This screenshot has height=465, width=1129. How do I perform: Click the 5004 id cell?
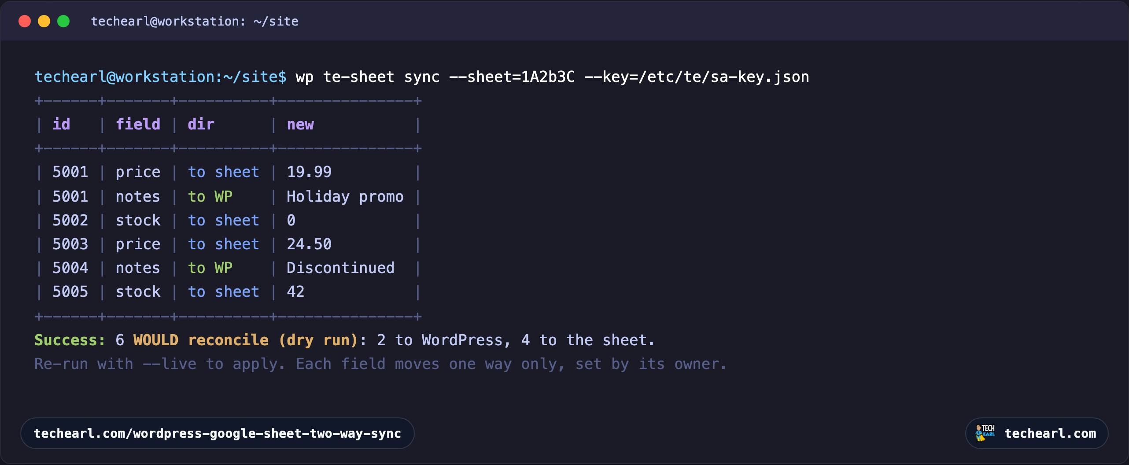70,268
